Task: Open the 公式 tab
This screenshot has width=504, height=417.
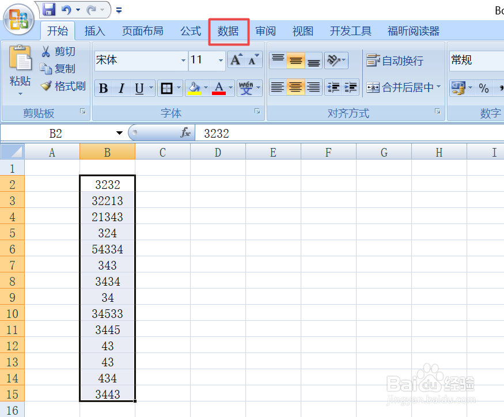Action: (190, 31)
